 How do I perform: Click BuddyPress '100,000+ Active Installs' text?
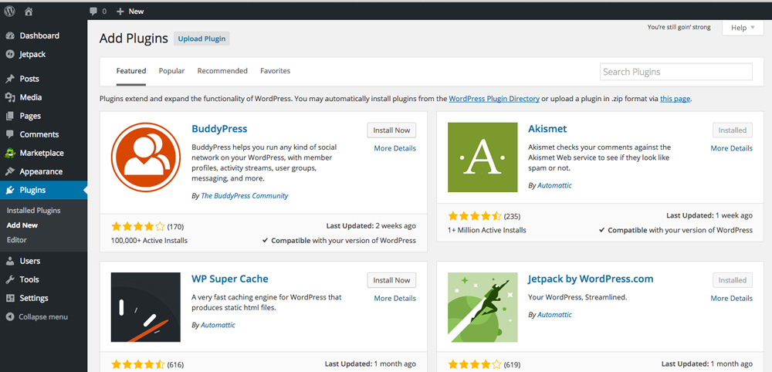150,241
